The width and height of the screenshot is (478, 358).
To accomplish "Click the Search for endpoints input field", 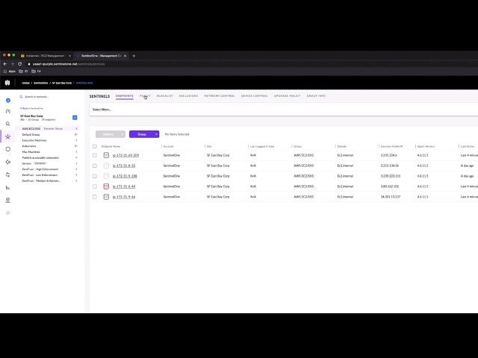I will [51, 96].
